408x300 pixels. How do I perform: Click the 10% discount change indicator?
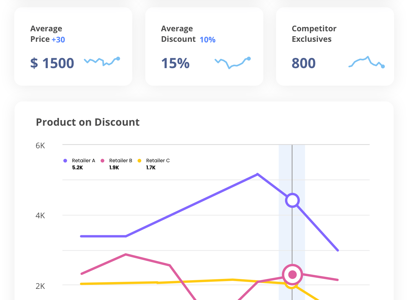(x=207, y=40)
